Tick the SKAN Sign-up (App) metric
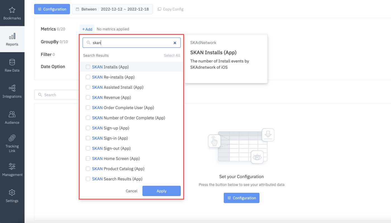 point(88,128)
